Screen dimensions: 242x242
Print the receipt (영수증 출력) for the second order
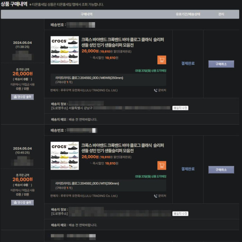pos(22,203)
